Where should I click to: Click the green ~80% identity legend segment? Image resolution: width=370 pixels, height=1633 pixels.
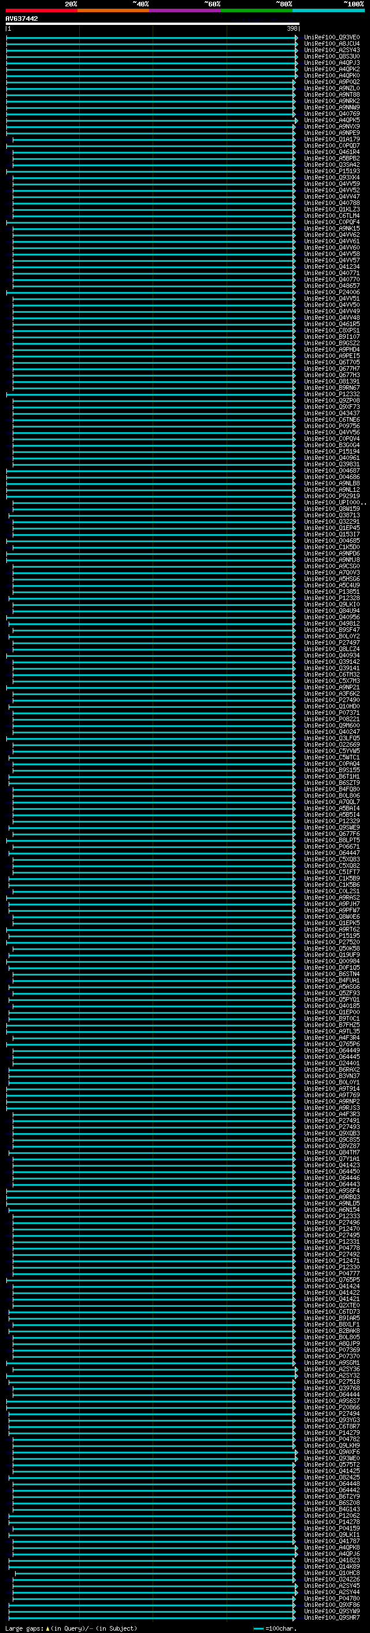257,10
